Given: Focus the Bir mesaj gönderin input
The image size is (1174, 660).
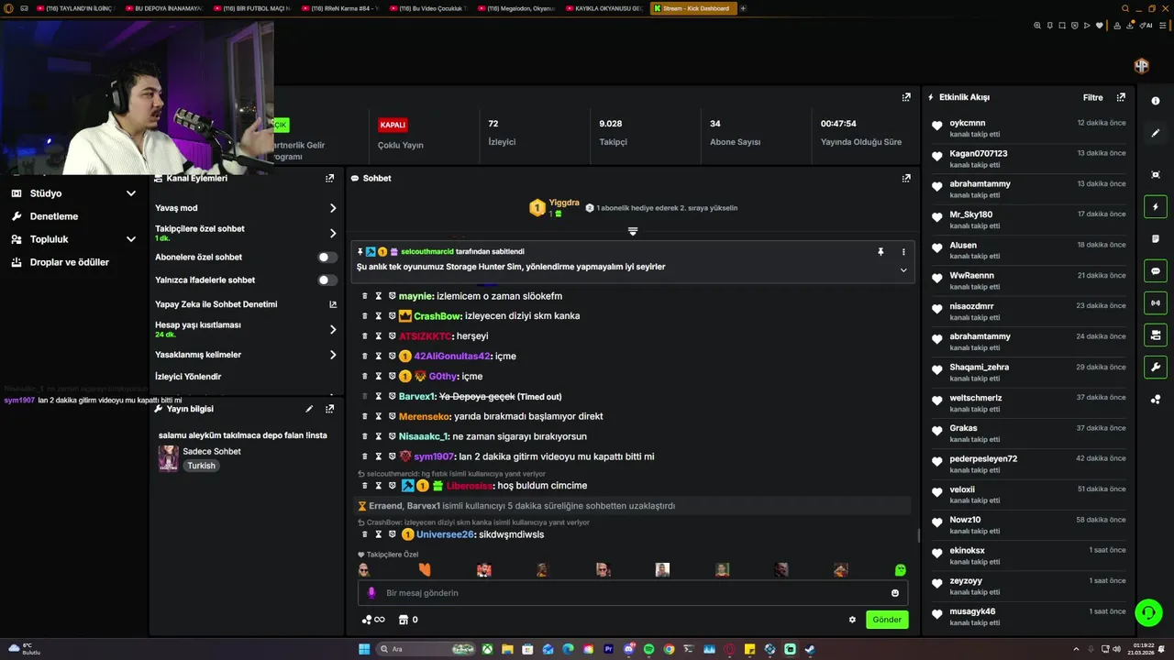Looking at the screenshot, I should coord(633,593).
